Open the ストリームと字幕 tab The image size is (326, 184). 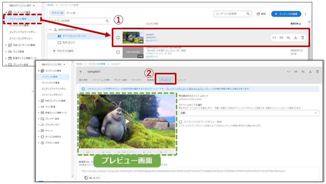point(101,80)
